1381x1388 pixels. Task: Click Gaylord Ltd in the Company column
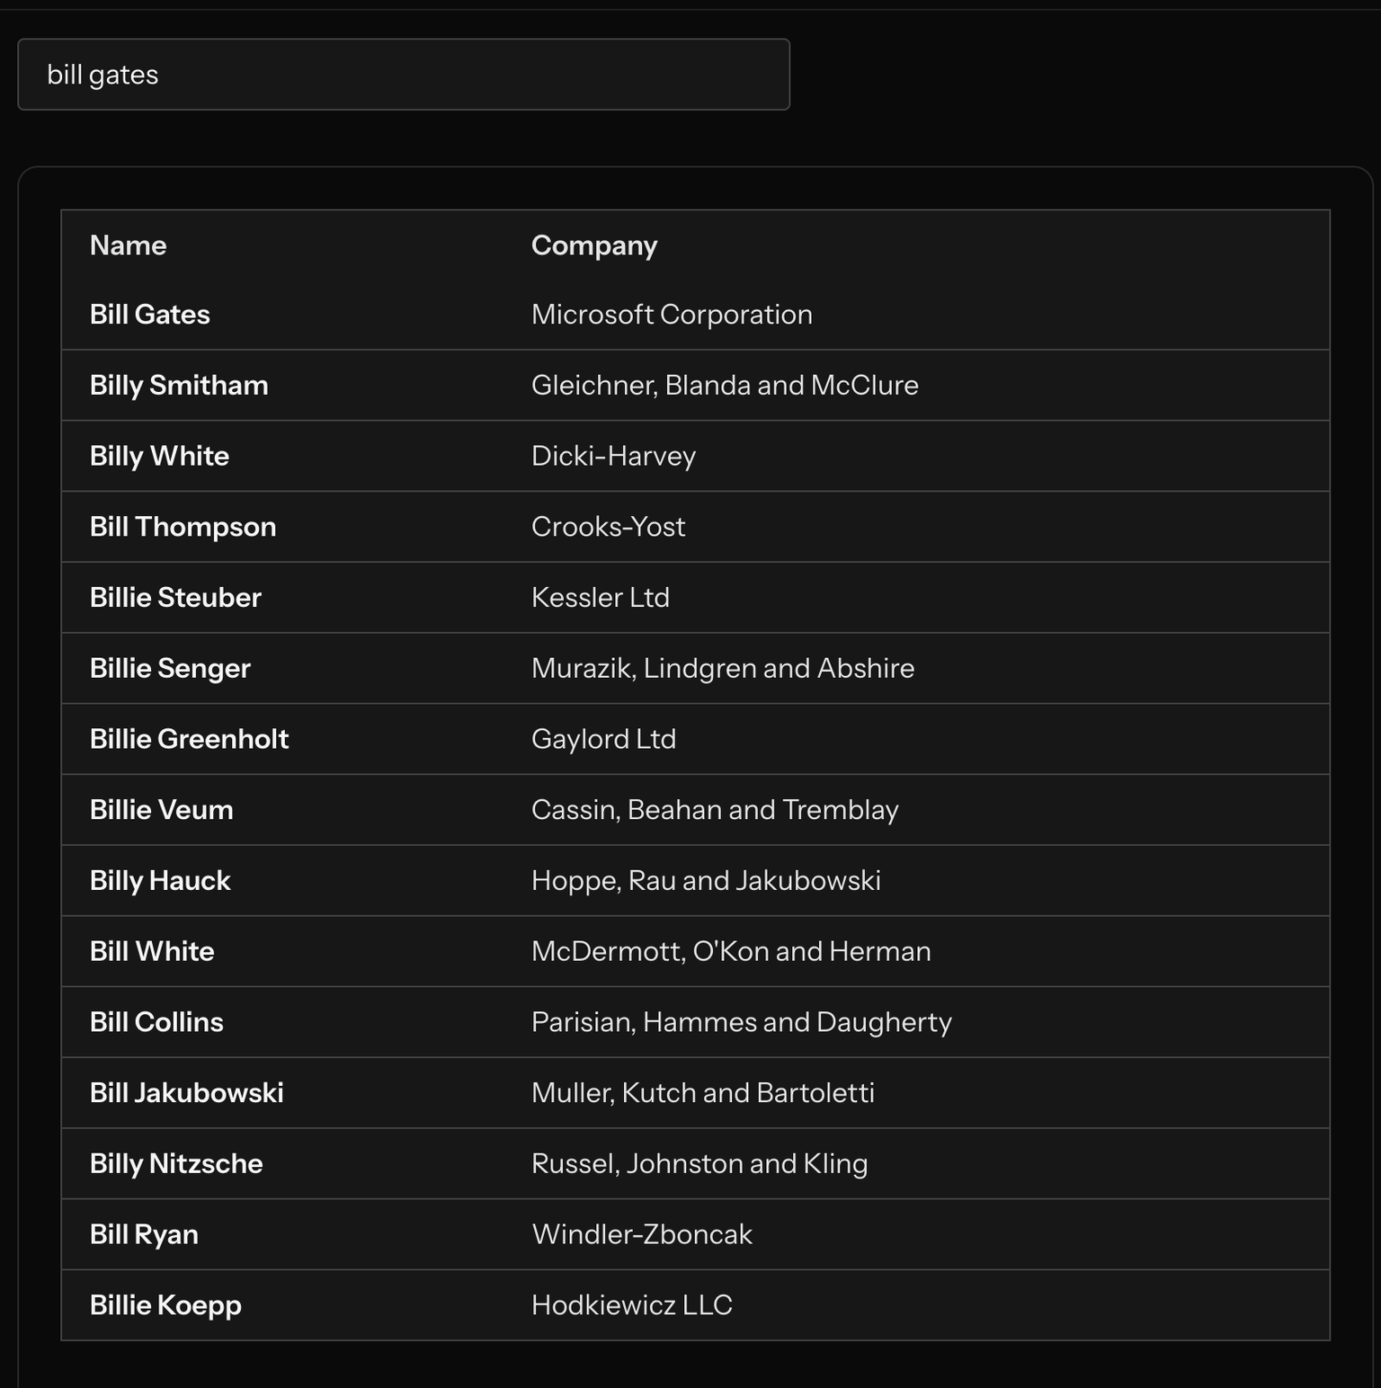[603, 738]
